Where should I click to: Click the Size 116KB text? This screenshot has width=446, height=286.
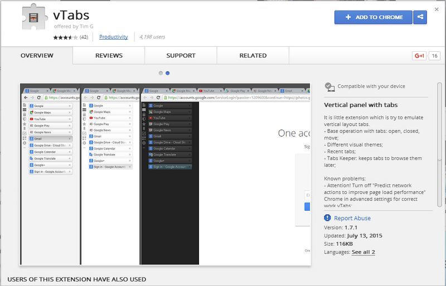click(x=338, y=244)
